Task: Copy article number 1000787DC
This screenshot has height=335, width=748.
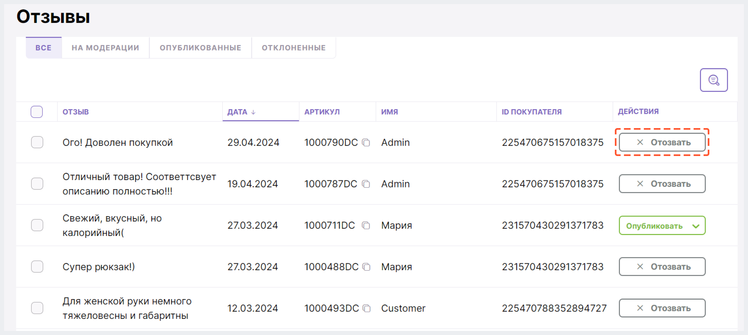Action: [x=366, y=184]
